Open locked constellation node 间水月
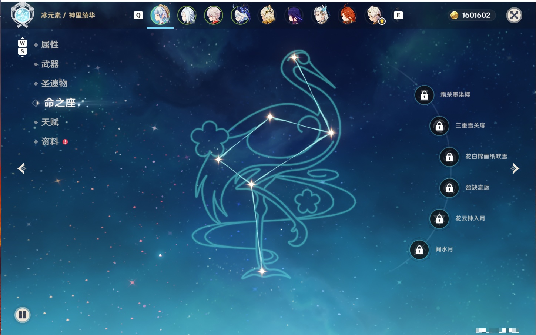Viewport: 536px width, 335px height. click(x=419, y=249)
